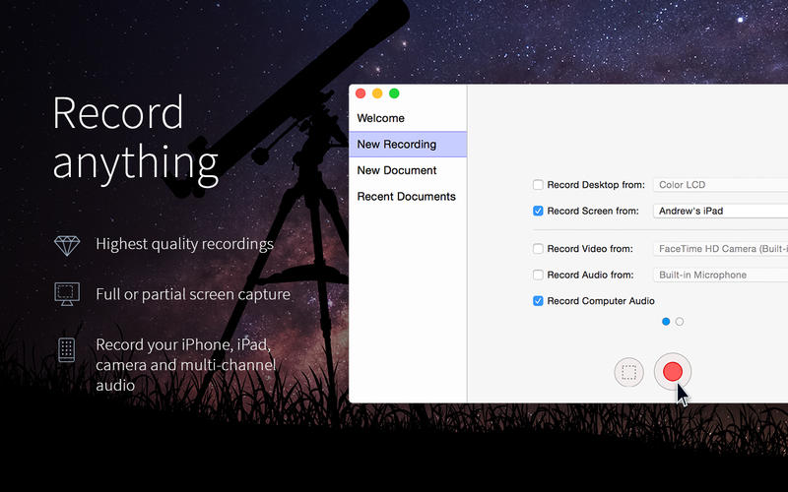Click the dashed selection area capture icon

[x=628, y=372]
